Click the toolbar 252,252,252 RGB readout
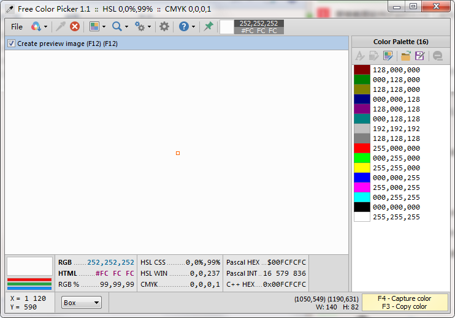The image size is (455, 318). (259, 23)
